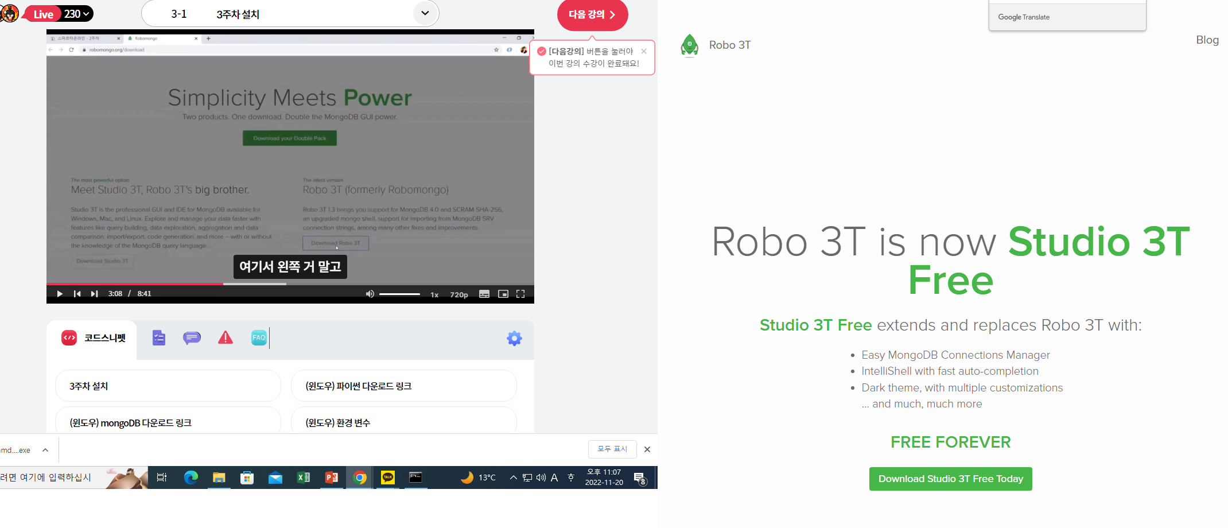
Task: Change video quality from 720p
Action: (459, 294)
